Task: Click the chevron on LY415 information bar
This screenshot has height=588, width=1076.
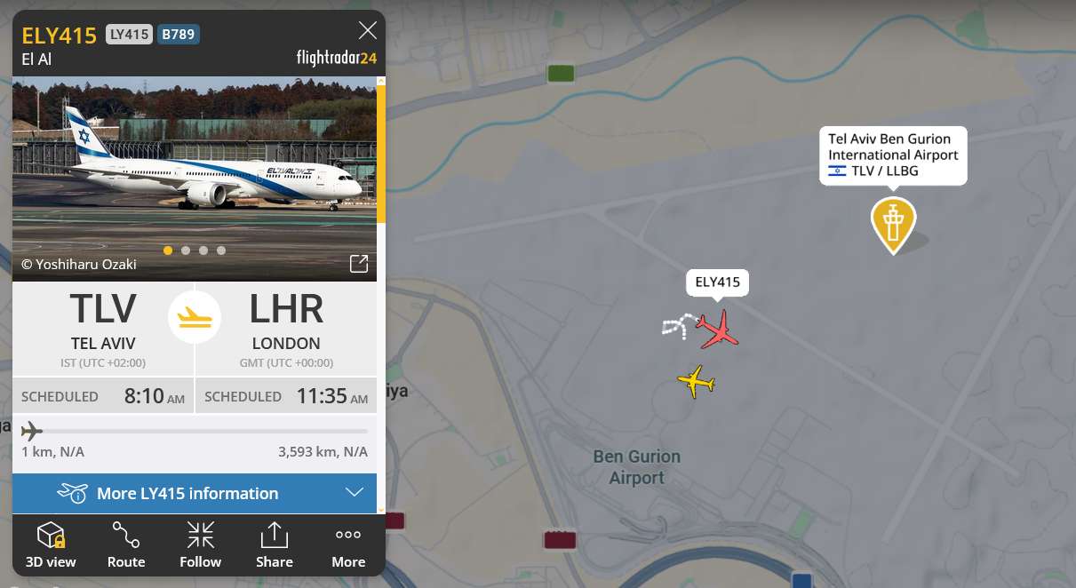Action: pos(355,493)
